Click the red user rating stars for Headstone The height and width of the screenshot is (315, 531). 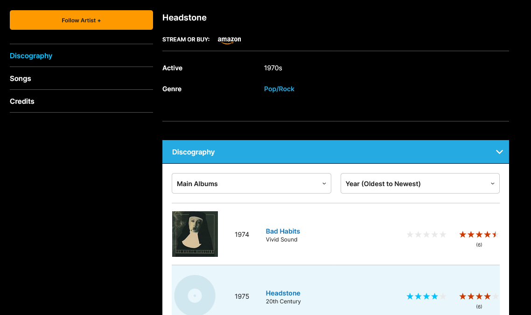coord(479,296)
